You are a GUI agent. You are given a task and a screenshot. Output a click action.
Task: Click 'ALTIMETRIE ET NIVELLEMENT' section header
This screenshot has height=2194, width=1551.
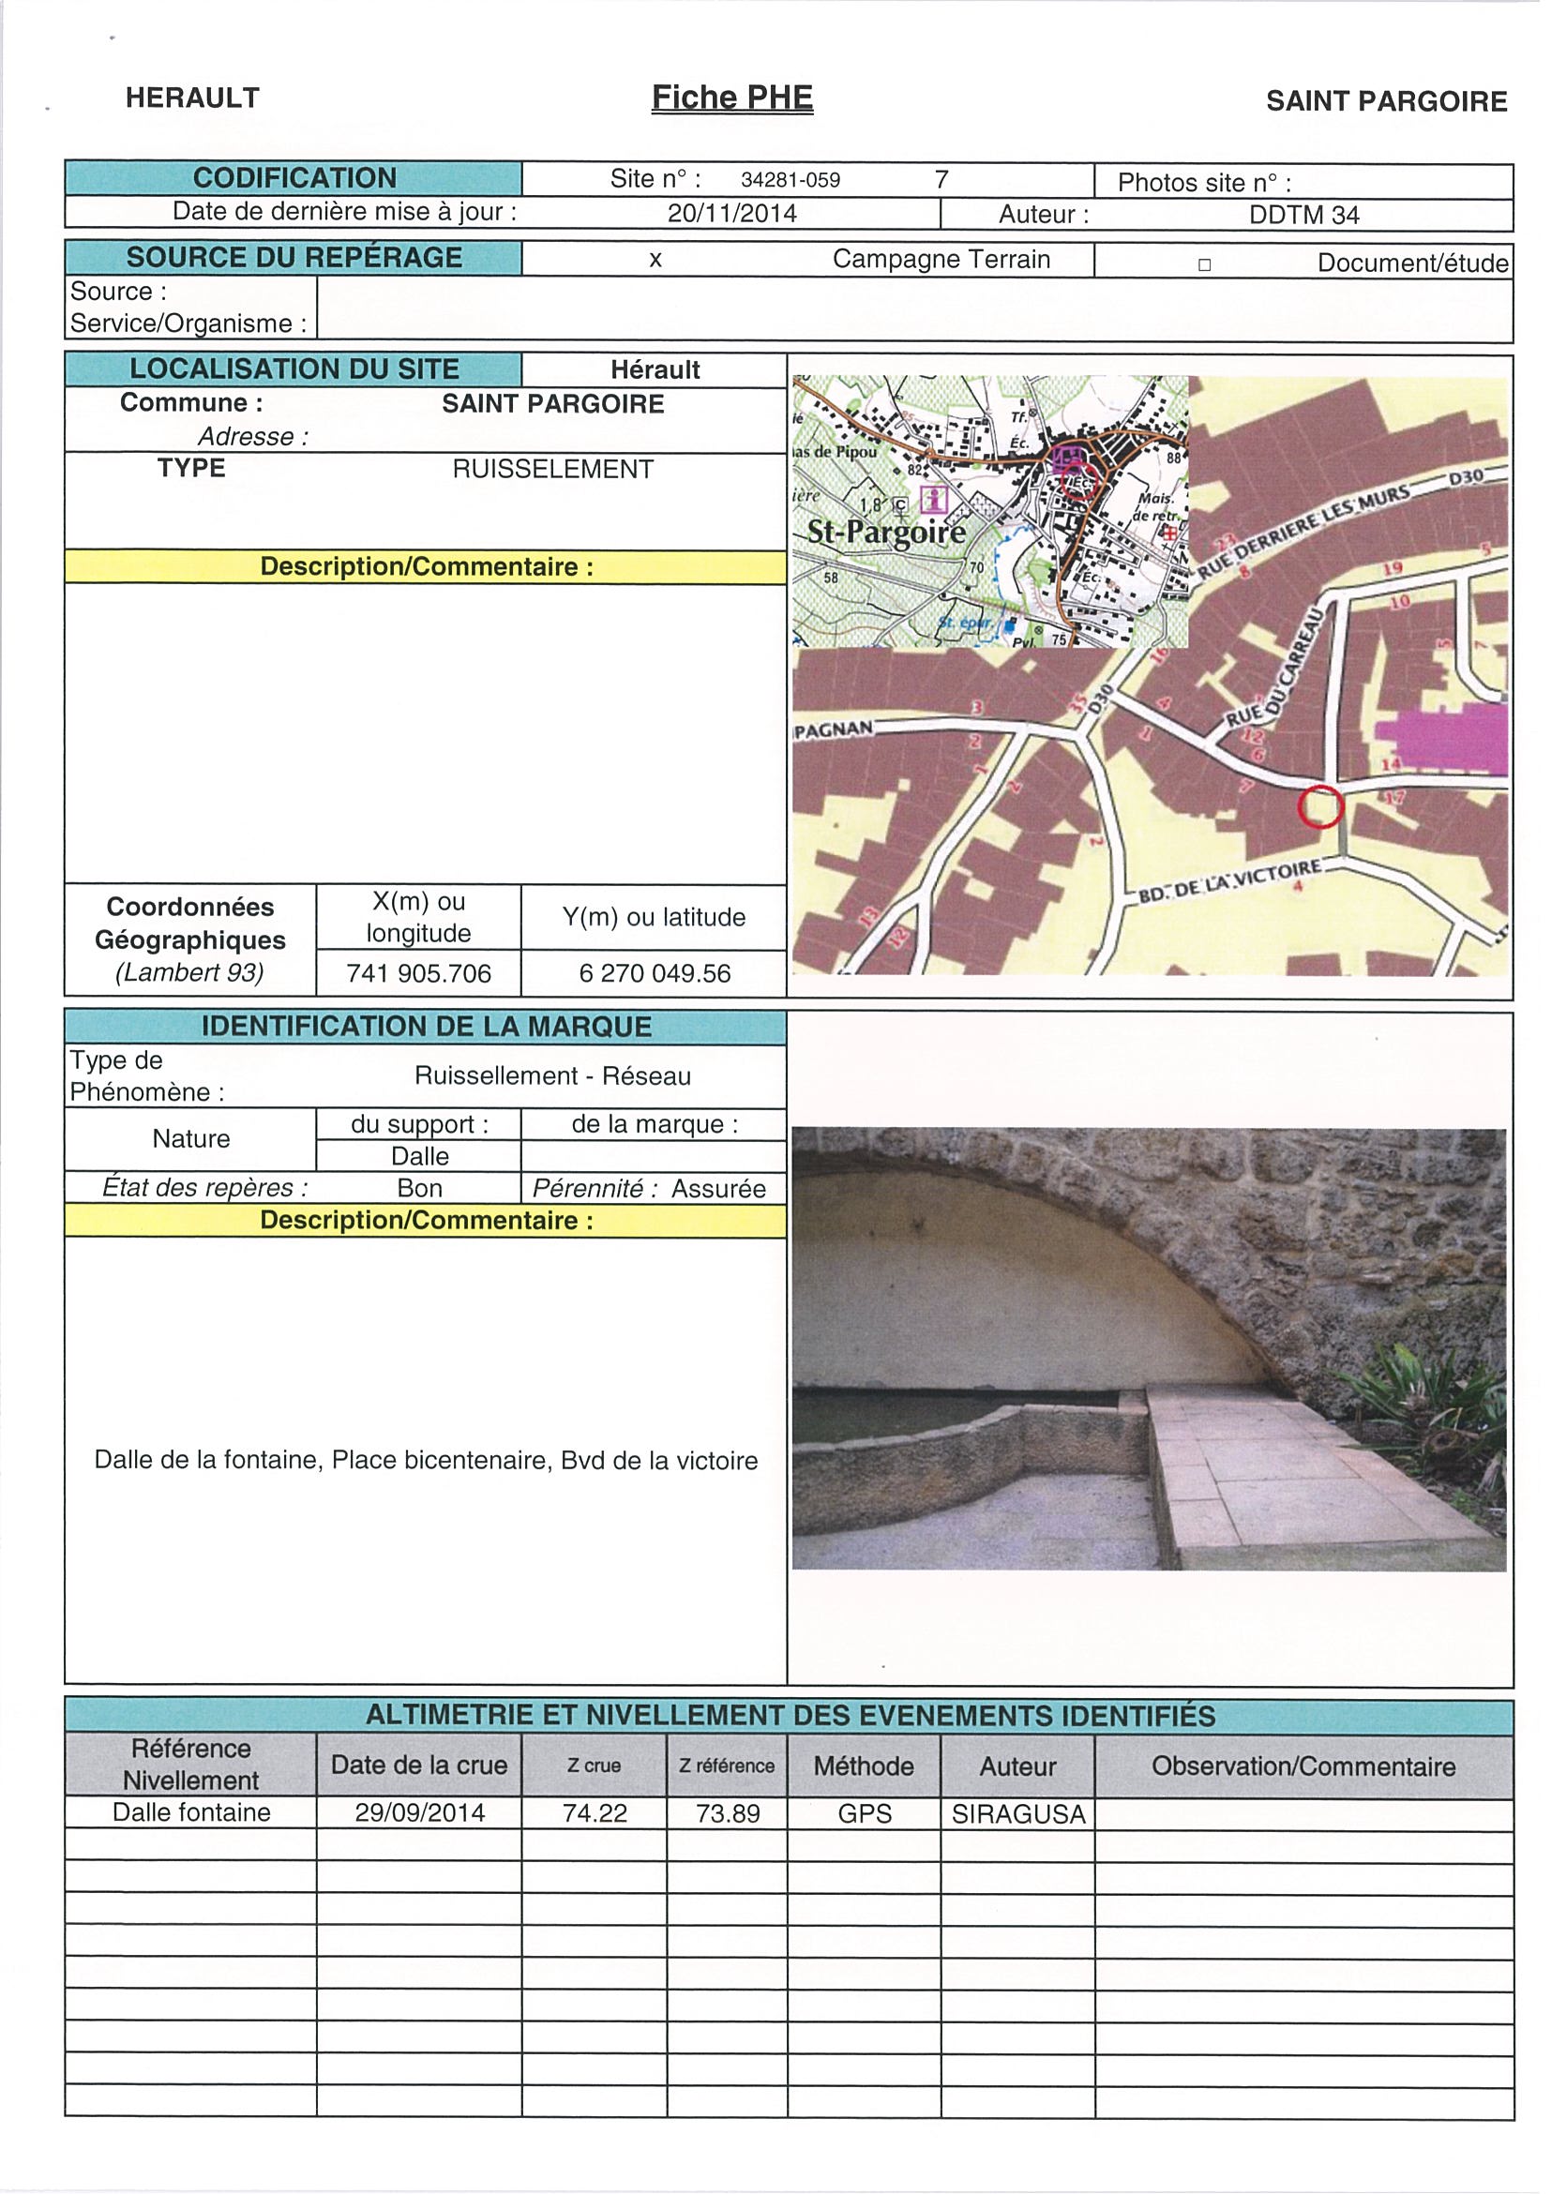coord(790,1716)
